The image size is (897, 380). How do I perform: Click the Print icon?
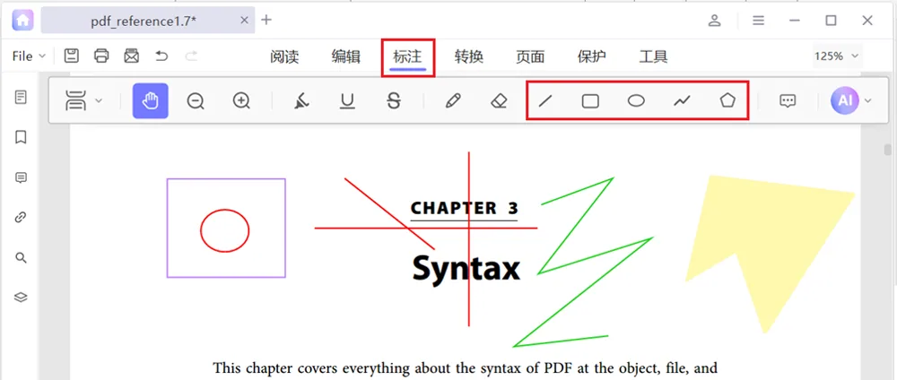click(101, 56)
